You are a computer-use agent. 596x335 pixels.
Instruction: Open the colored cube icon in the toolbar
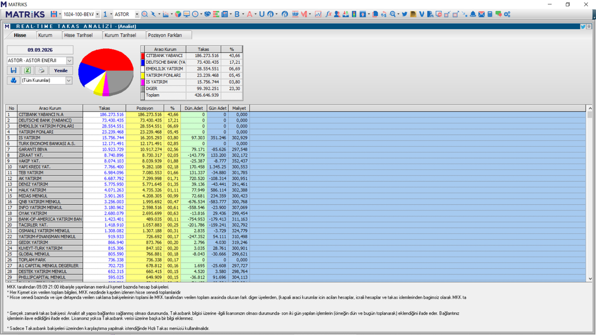[178, 14]
